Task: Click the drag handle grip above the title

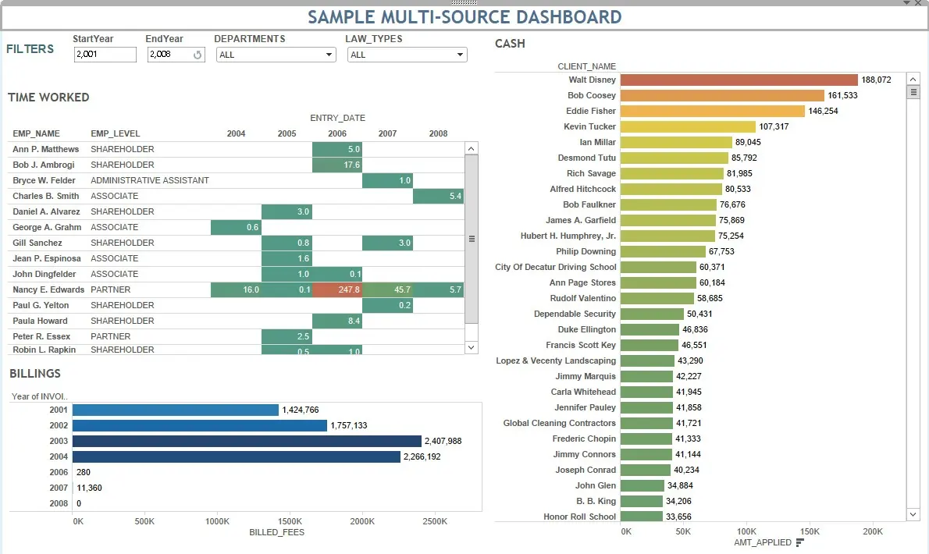Action: click(464, 3)
